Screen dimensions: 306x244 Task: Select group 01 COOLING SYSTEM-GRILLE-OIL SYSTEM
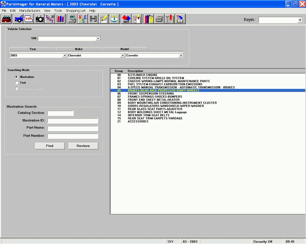(208, 78)
